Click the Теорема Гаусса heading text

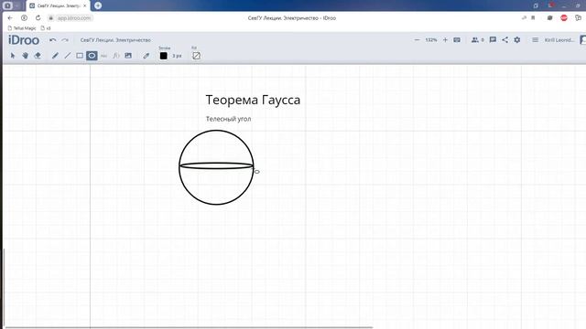click(x=253, y=100)
